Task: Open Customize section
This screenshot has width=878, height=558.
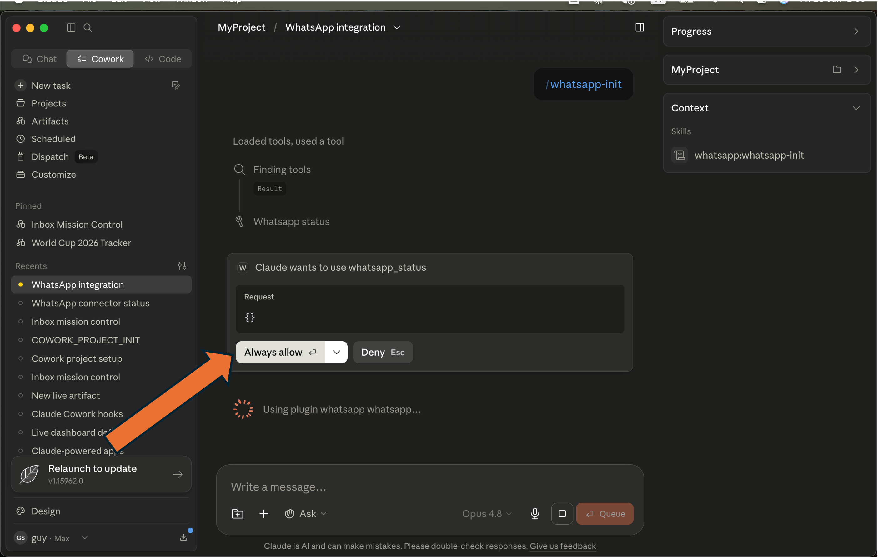Action: click(53, 175)
